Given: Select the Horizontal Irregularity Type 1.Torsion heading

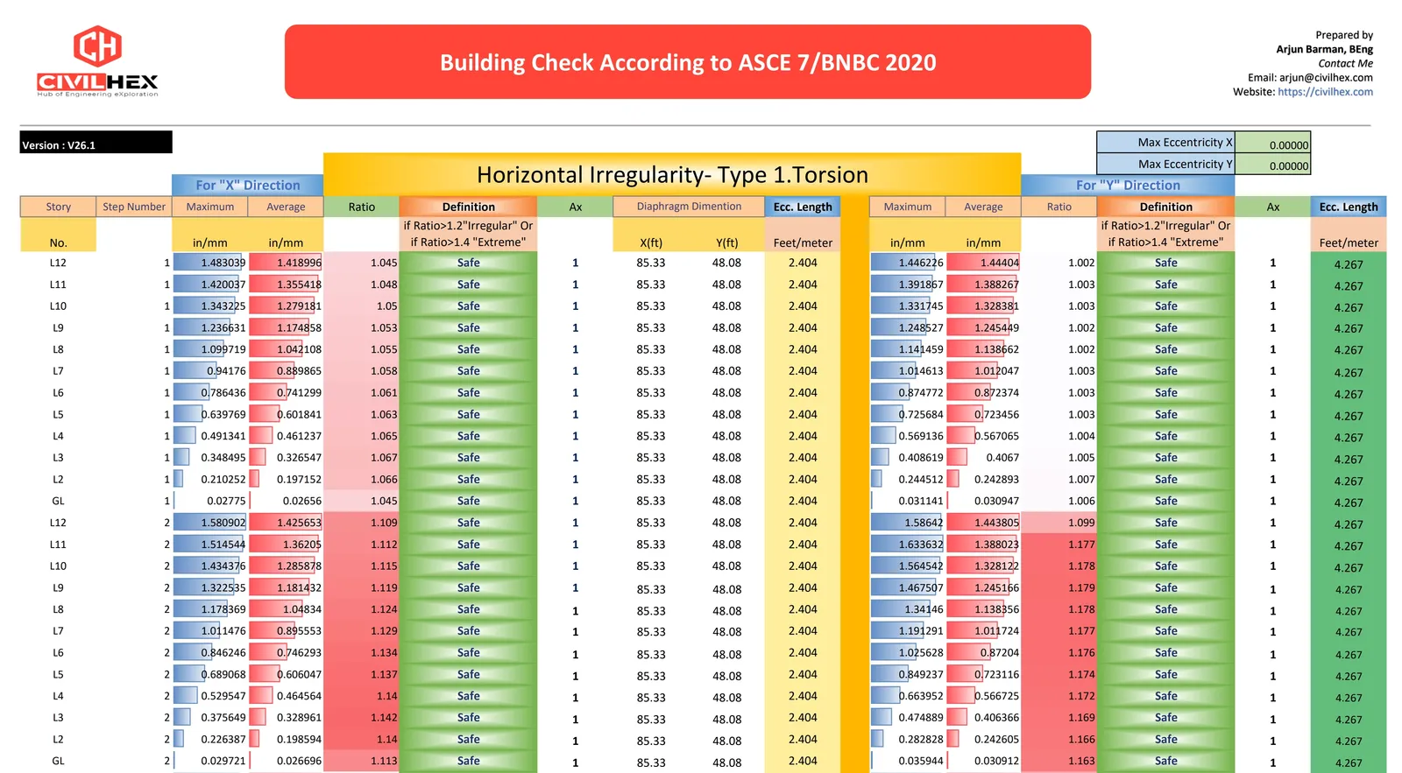Looking at the screenshot, I should 671,175.
